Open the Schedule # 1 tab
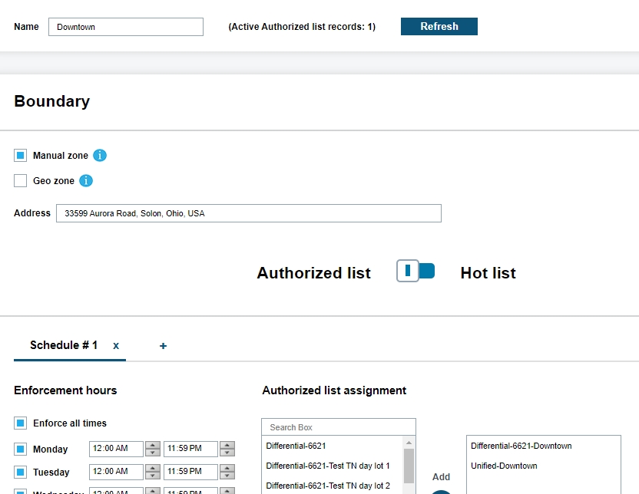 [x=64, y=345]
